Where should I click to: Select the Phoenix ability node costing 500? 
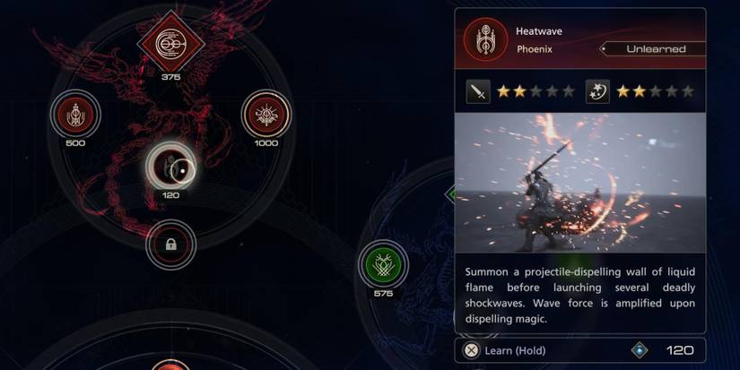click(x=75, y=115)
